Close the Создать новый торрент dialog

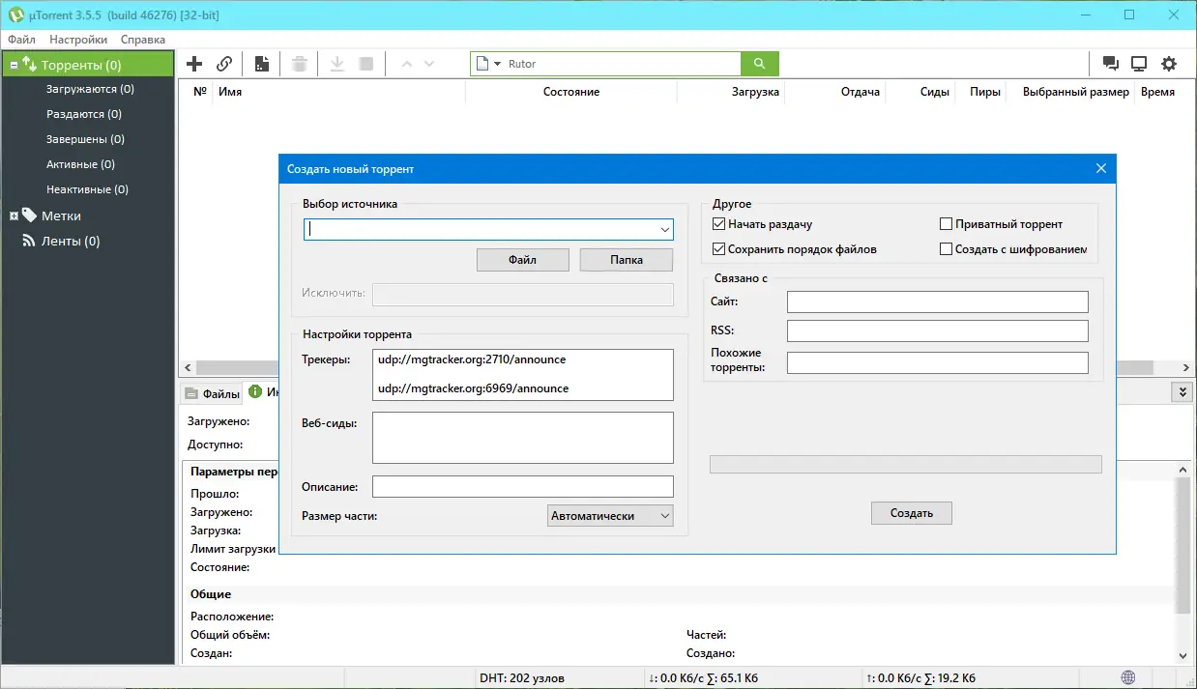click(1100, 168)
